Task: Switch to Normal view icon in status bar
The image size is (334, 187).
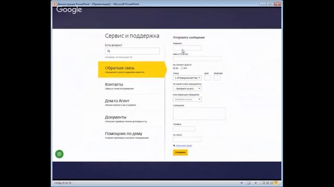Action: 263,183
